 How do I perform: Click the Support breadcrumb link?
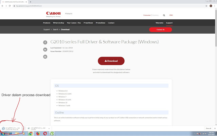47,30
